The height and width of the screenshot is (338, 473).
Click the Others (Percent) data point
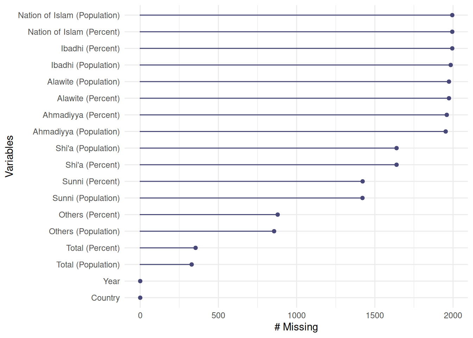click(x=278, y=215)
